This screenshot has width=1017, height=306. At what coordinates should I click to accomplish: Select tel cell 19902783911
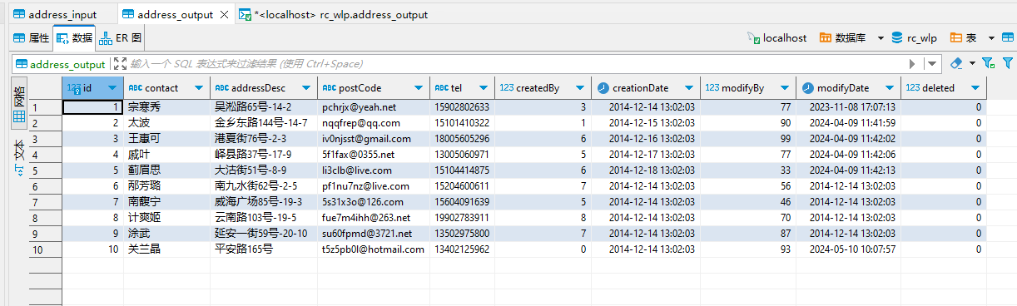pos(462,218)
